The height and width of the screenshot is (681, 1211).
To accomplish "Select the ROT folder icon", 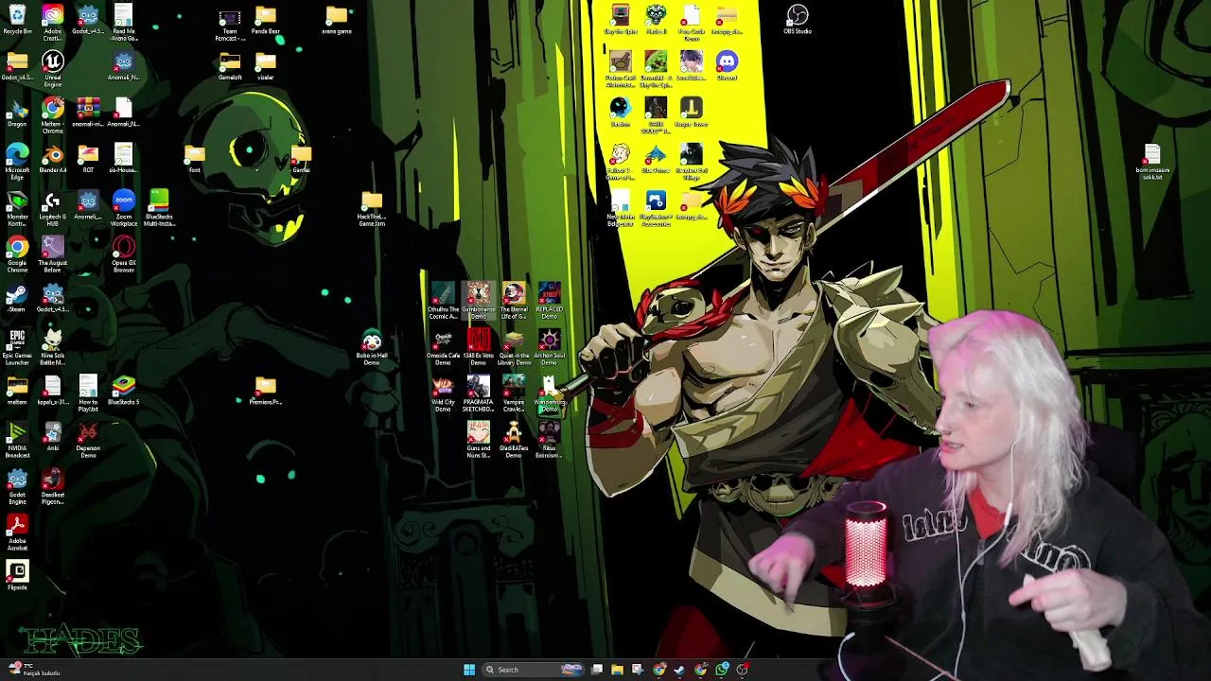I will pos(88,159).
